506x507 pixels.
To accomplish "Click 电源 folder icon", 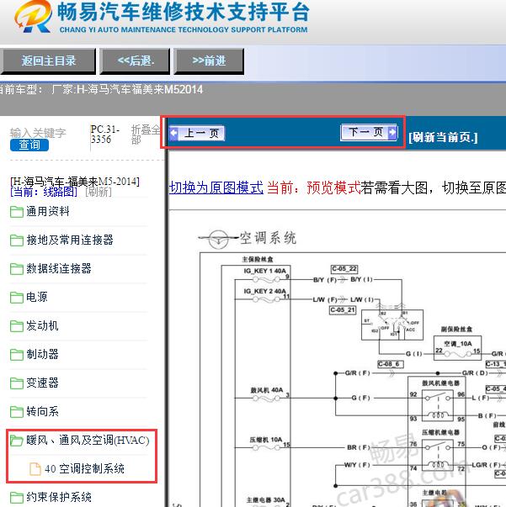I will pyautogui.click(x=17, y=298).
